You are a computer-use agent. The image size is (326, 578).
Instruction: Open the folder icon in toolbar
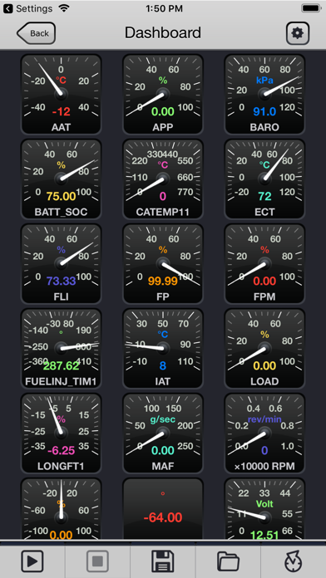tap(228, 561)
